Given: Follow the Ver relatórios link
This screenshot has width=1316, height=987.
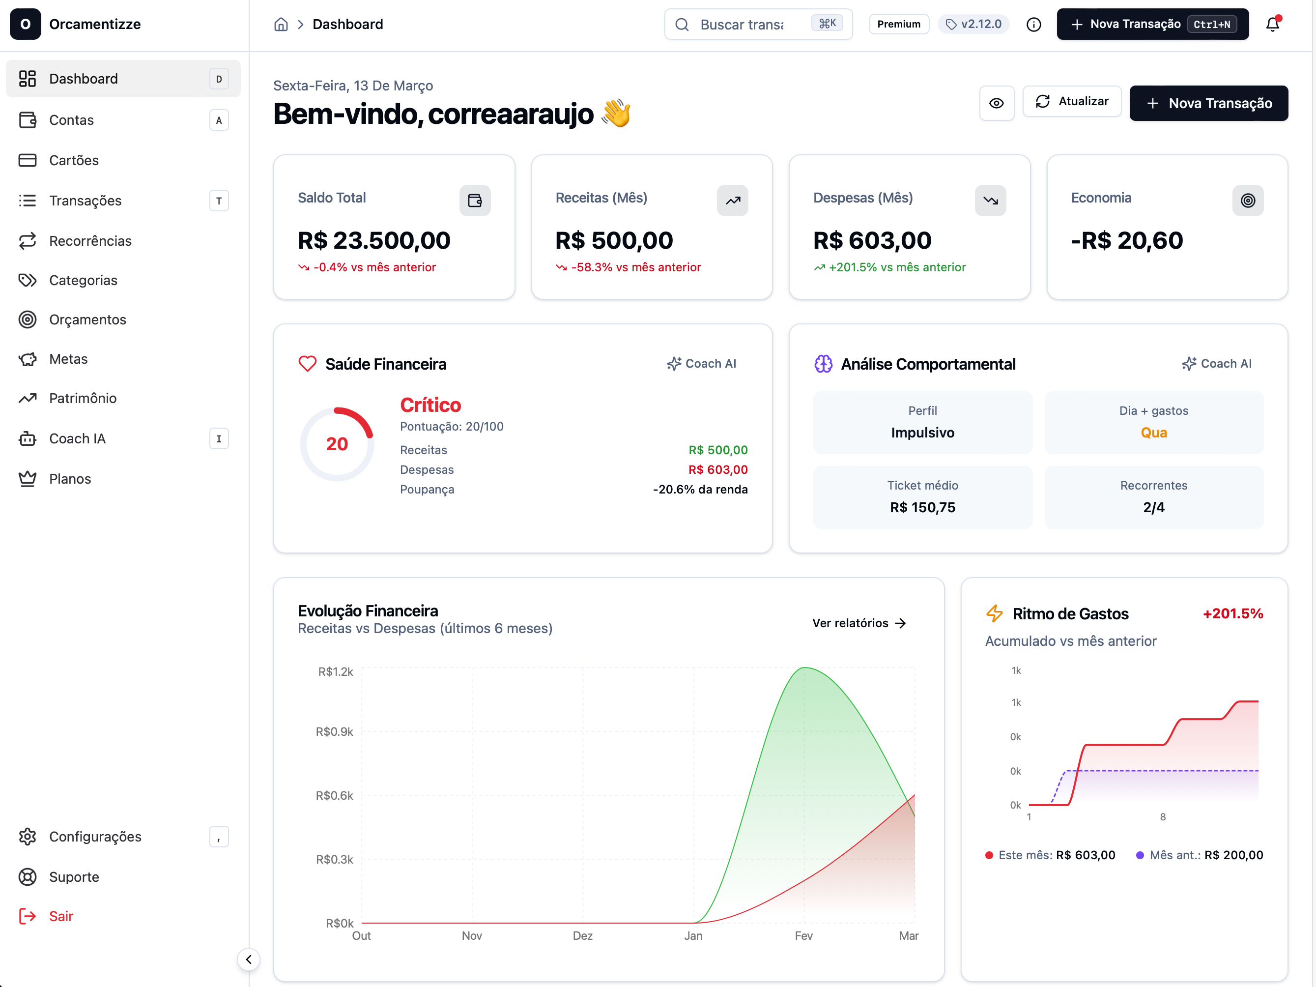Looking at the screenshot, I should click(x=858, y=623).
